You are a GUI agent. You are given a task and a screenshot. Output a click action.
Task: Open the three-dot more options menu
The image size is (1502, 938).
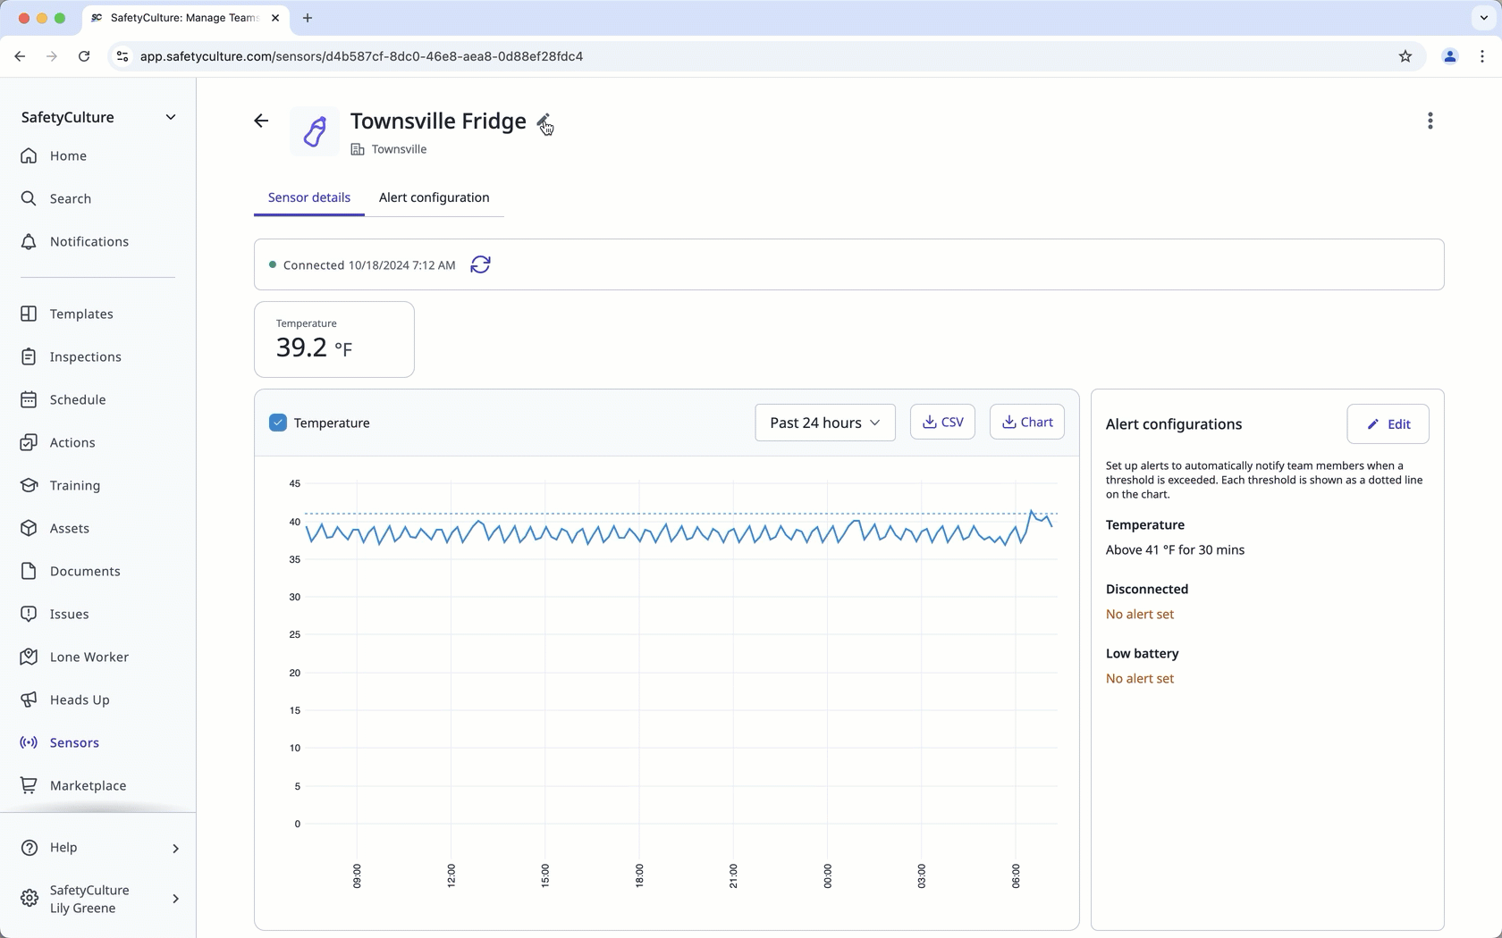click(x=1430, y=121)
